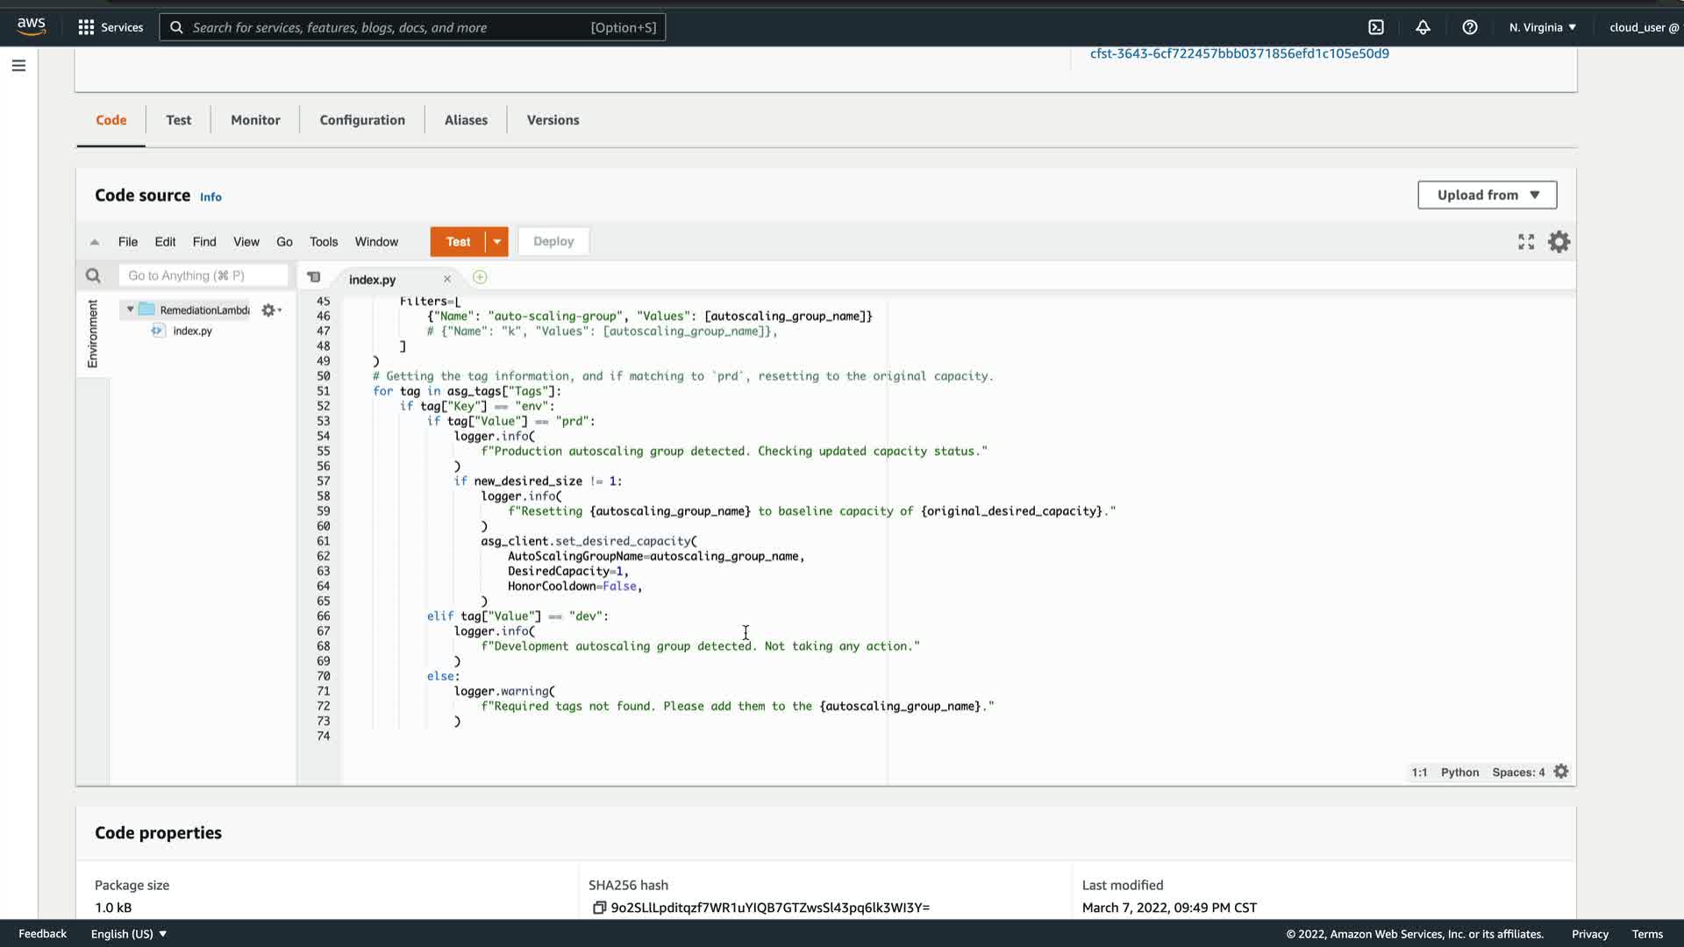Viewport: 1684px width, 947px height.
Task: Close the index.py editor tab
Action: coord(447,280)
